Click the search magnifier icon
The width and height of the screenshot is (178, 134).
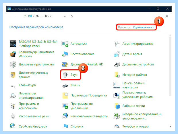tap(167, 16)
